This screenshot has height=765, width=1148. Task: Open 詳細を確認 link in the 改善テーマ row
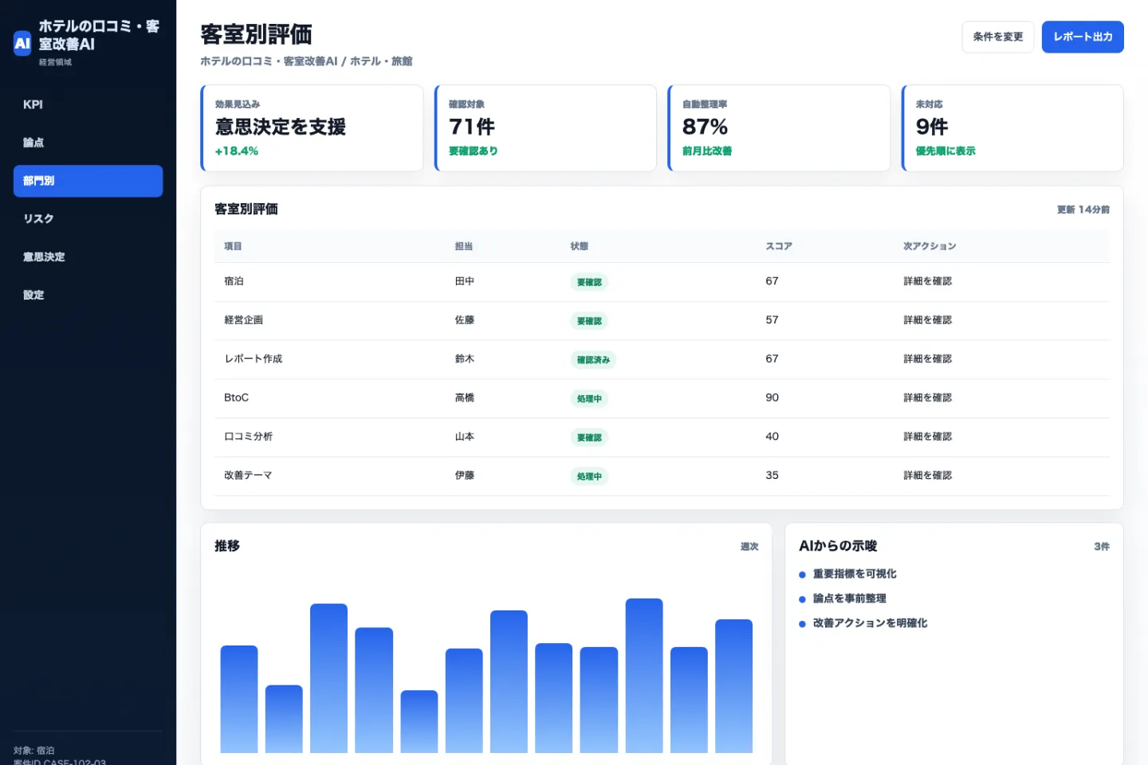pos(927,475)
